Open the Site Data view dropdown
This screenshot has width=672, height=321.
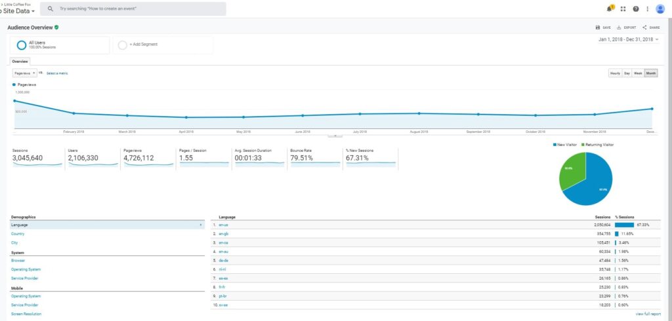point(17,11)
